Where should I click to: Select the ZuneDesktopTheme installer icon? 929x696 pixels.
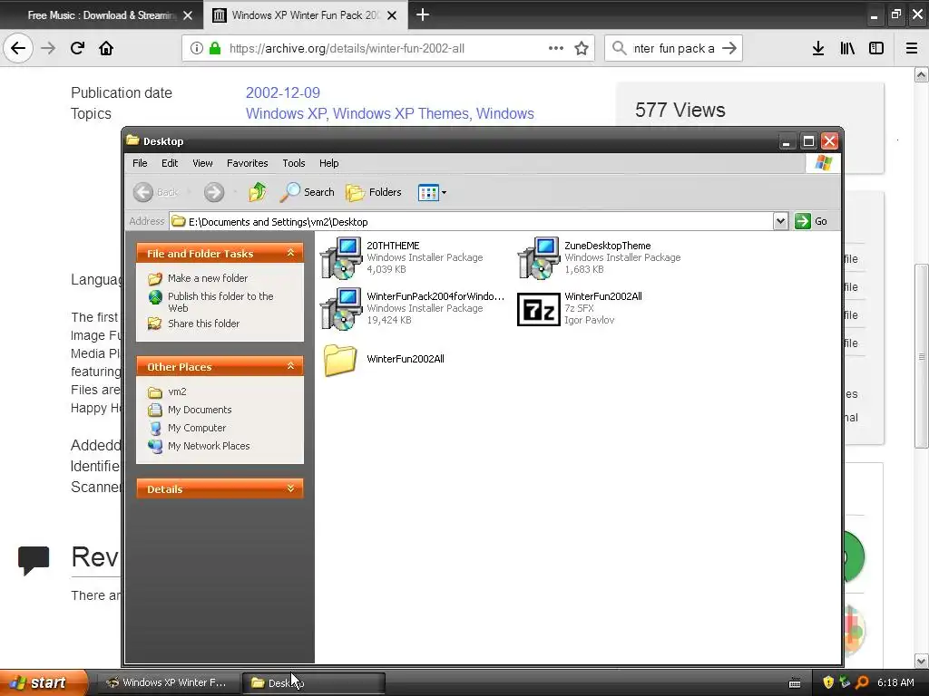[x=539, y=258]
